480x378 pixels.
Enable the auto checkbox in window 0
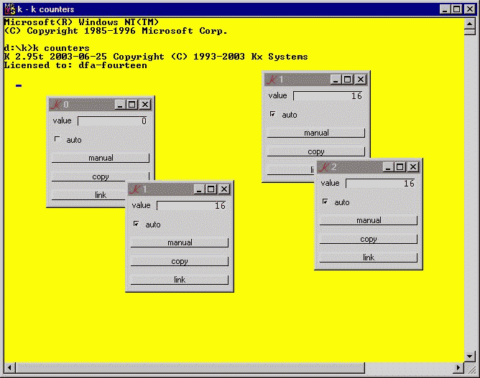point(57,139)
